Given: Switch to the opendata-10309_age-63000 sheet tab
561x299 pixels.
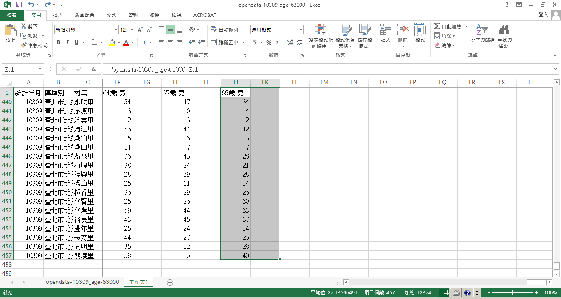Looking at the screenshot, I should (82, 282).
